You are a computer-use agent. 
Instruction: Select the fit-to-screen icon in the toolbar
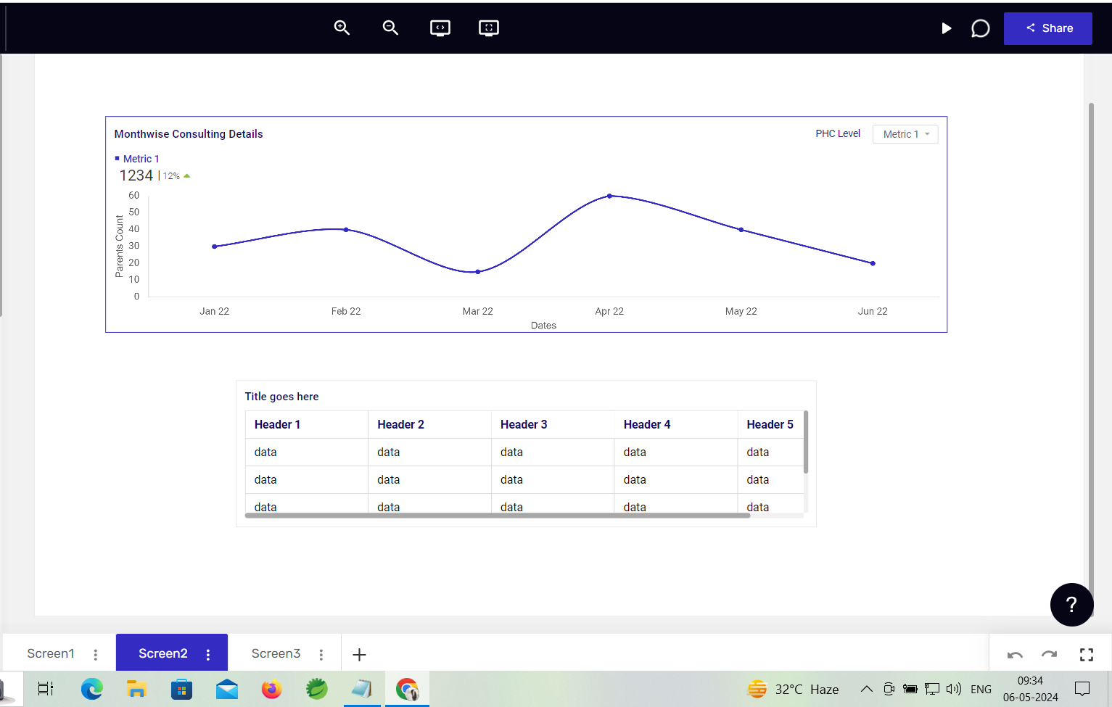pyautogui.click(x=489, y=28)
